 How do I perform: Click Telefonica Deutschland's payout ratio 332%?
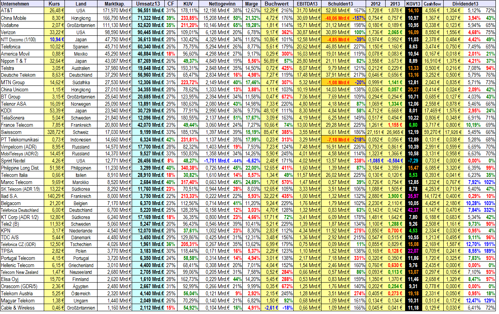point(489,210)
